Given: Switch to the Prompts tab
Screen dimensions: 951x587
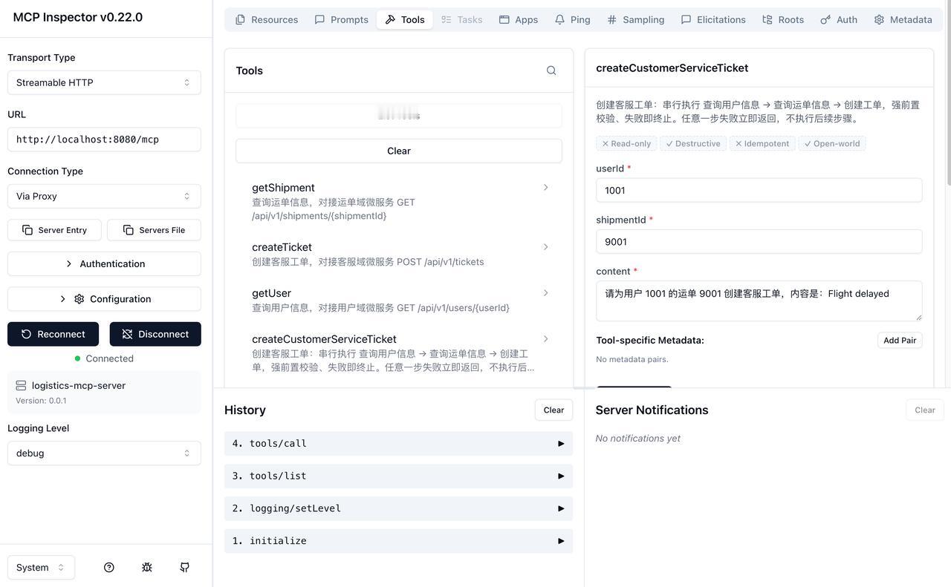Looking at the screenshot, I should (x=341, y=19).
